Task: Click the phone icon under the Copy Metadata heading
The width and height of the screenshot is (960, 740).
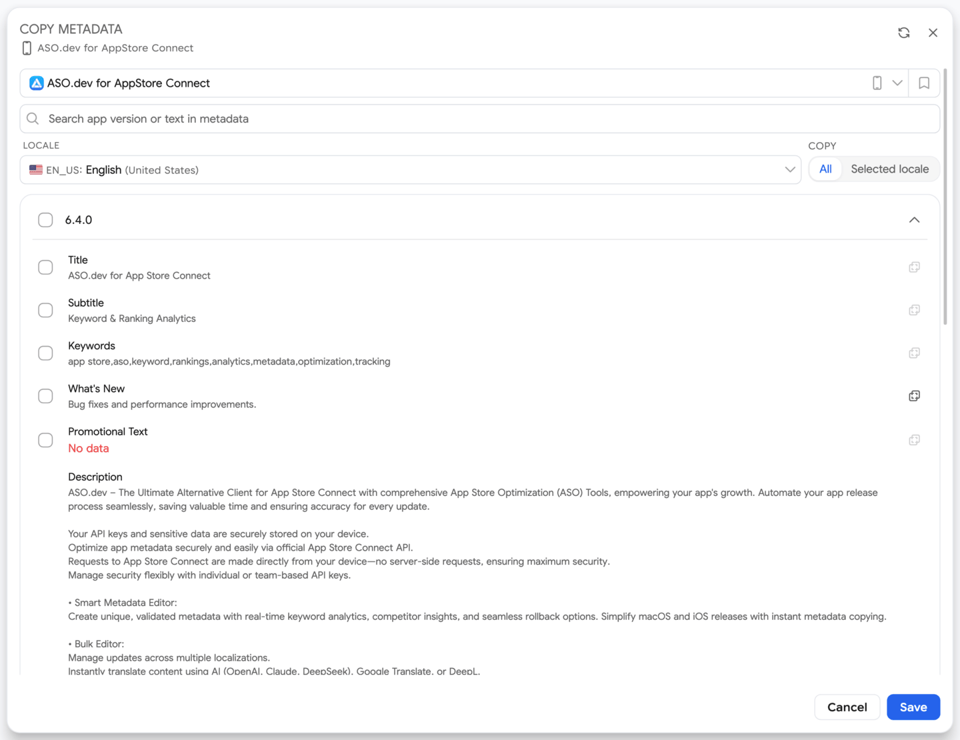Action: [27, 48]
